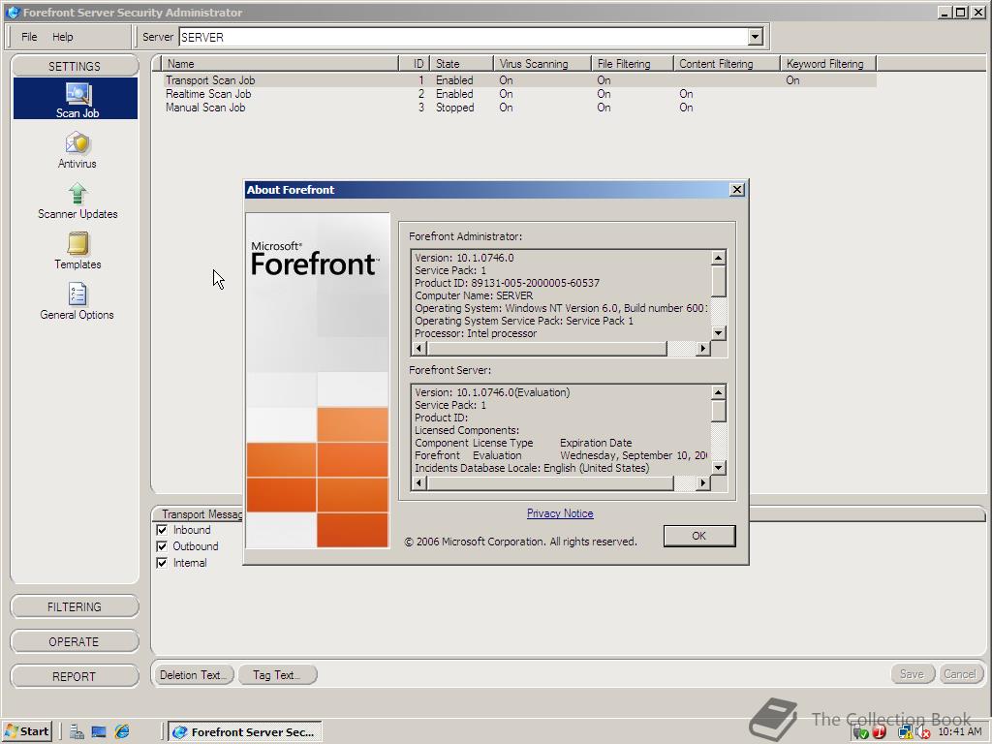Select the Scan Job settings icon
This screenshot has height=744, width=992.
(x=77, y=100)
